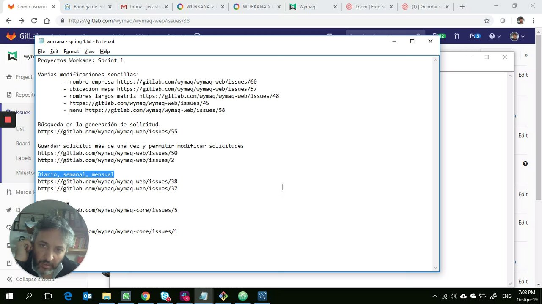The height and width of the screenshot is (304, 542).
Task: Show hidden system tray icons
Action: point(435,296)
